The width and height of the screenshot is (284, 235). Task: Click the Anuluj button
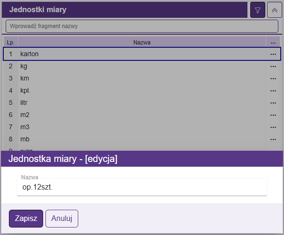pos(61,219)
